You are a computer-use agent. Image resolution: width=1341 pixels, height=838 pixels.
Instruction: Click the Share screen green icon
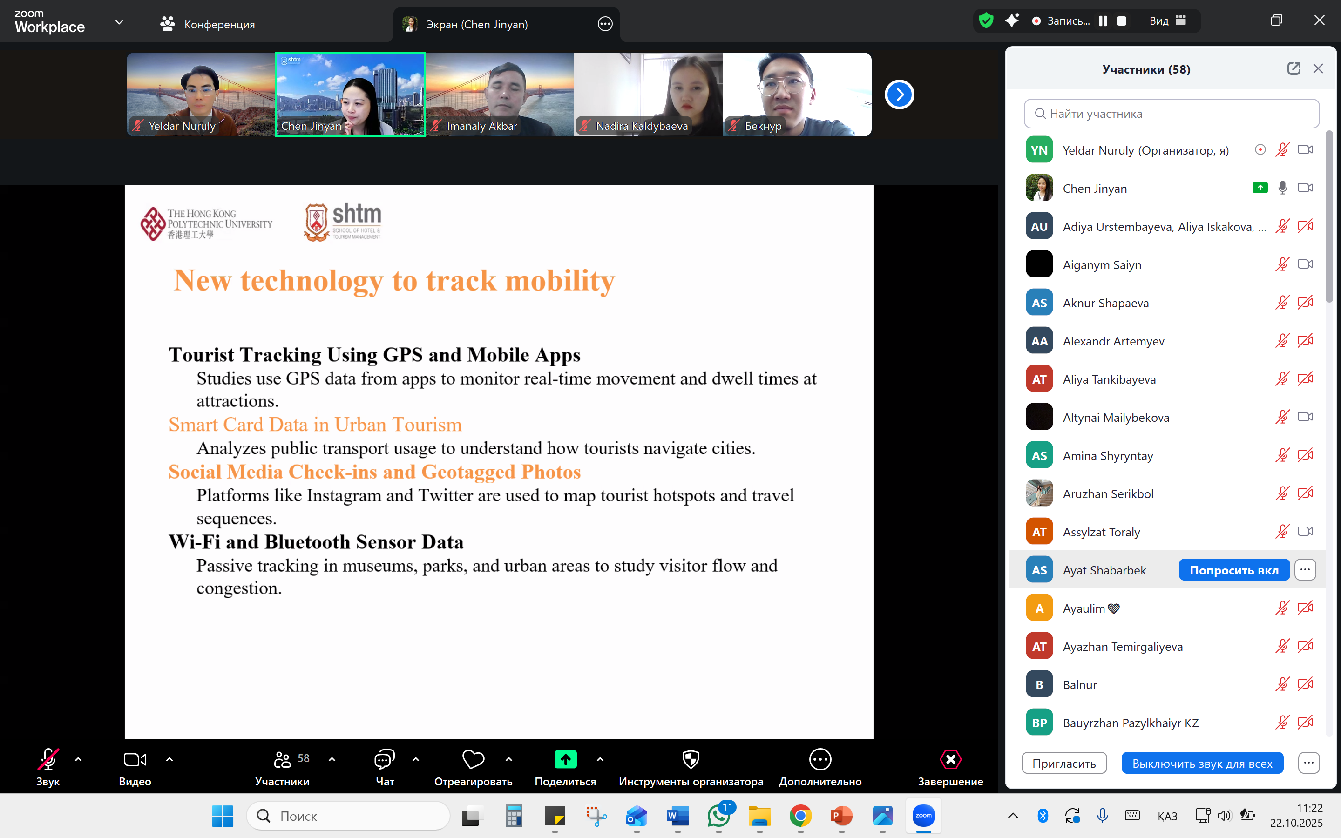(565, 759)
